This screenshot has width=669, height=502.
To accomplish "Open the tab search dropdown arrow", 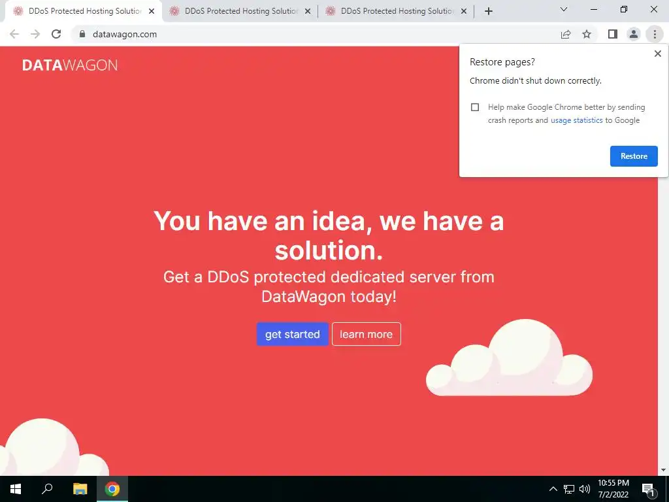I will tap(564, 9).
